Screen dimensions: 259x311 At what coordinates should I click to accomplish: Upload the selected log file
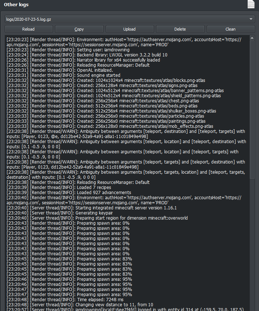(129, 29)
